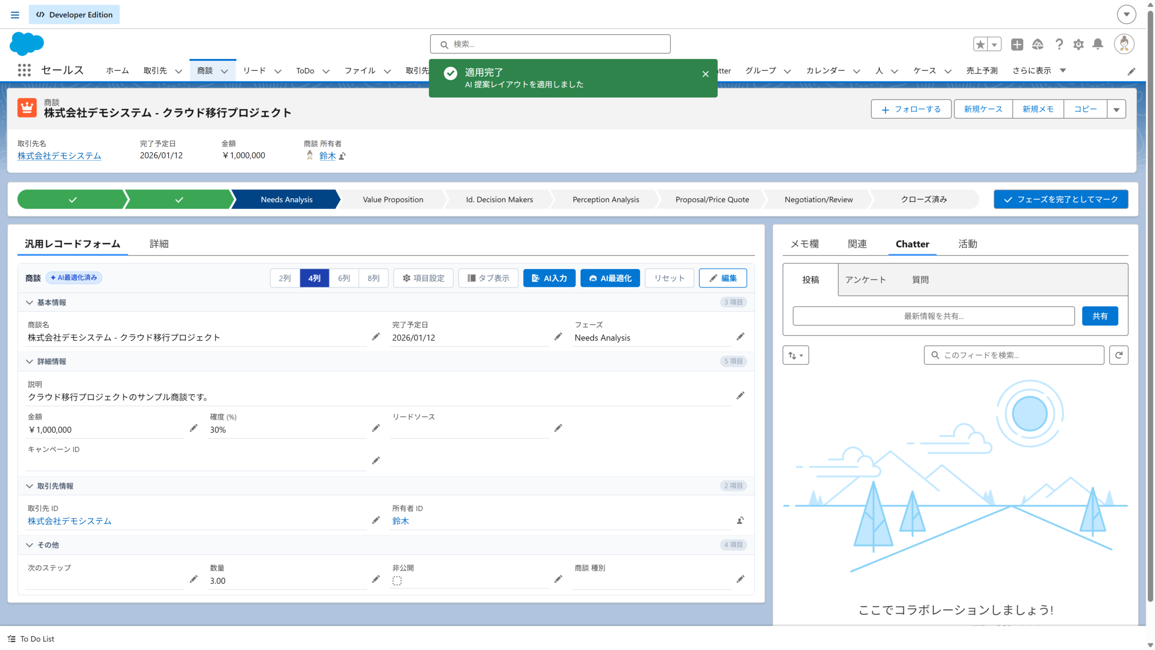Open the Trailhead guidance icon
Viewport: 1155px width, 650px height.
1038,44
